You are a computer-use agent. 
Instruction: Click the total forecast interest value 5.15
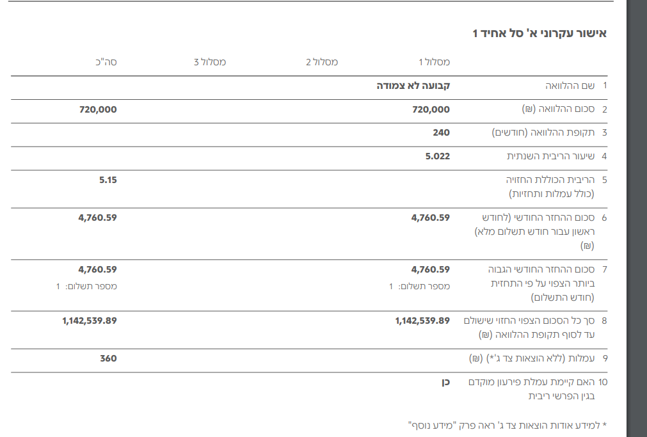108,180
